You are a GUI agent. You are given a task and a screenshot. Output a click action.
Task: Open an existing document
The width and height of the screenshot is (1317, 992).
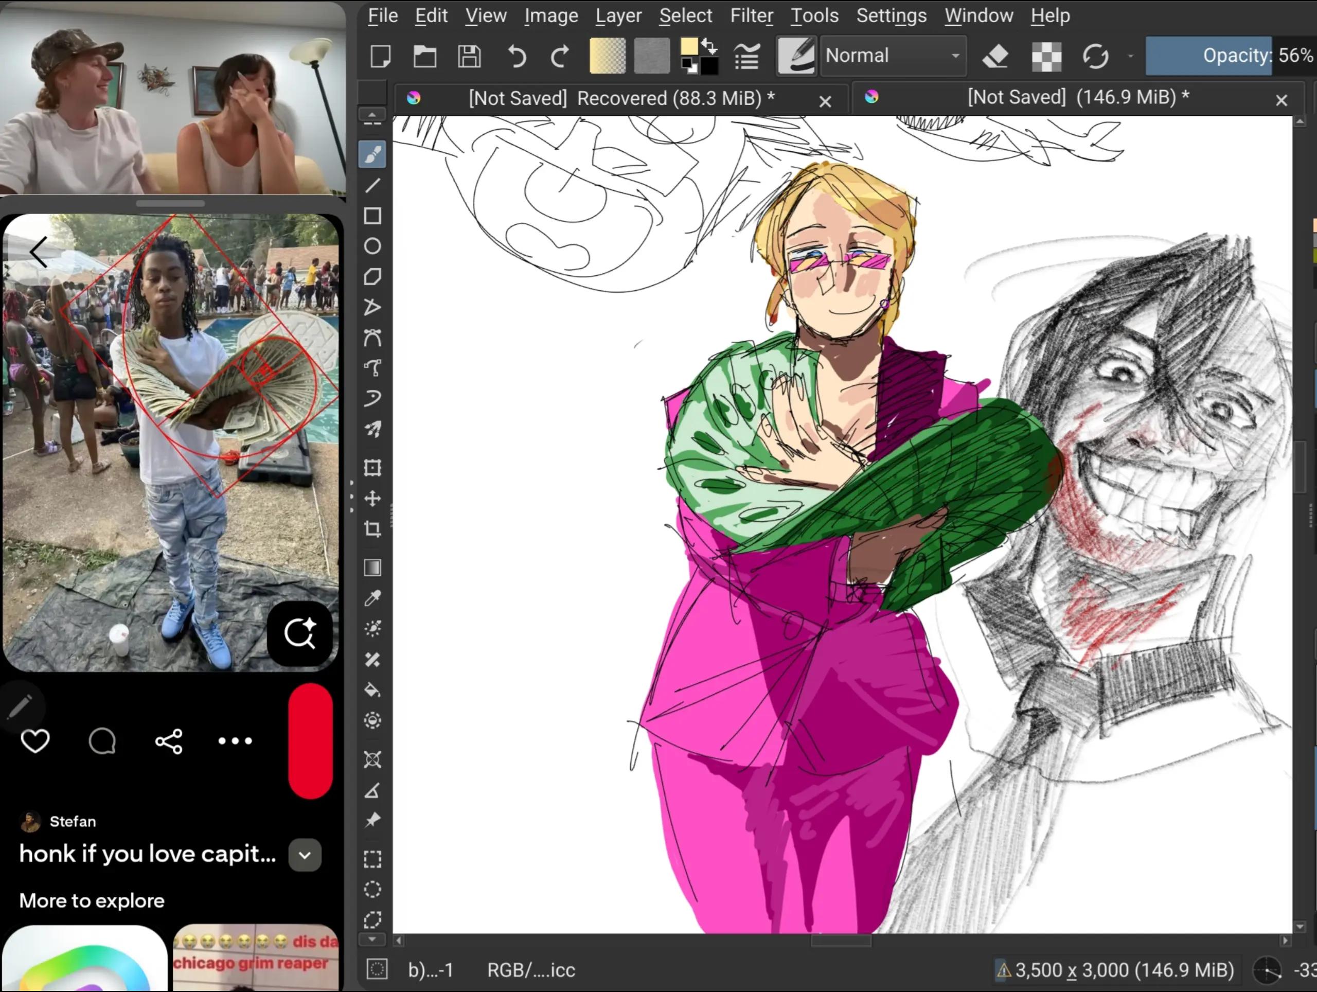[425, 57]
